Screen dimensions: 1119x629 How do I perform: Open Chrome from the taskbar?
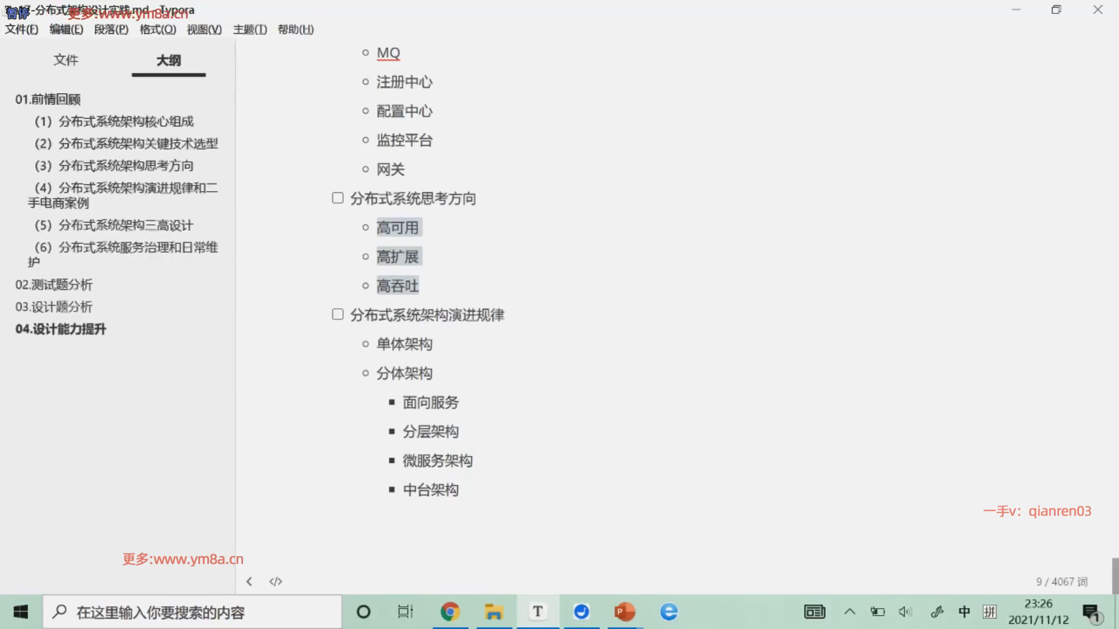(450, 612)
